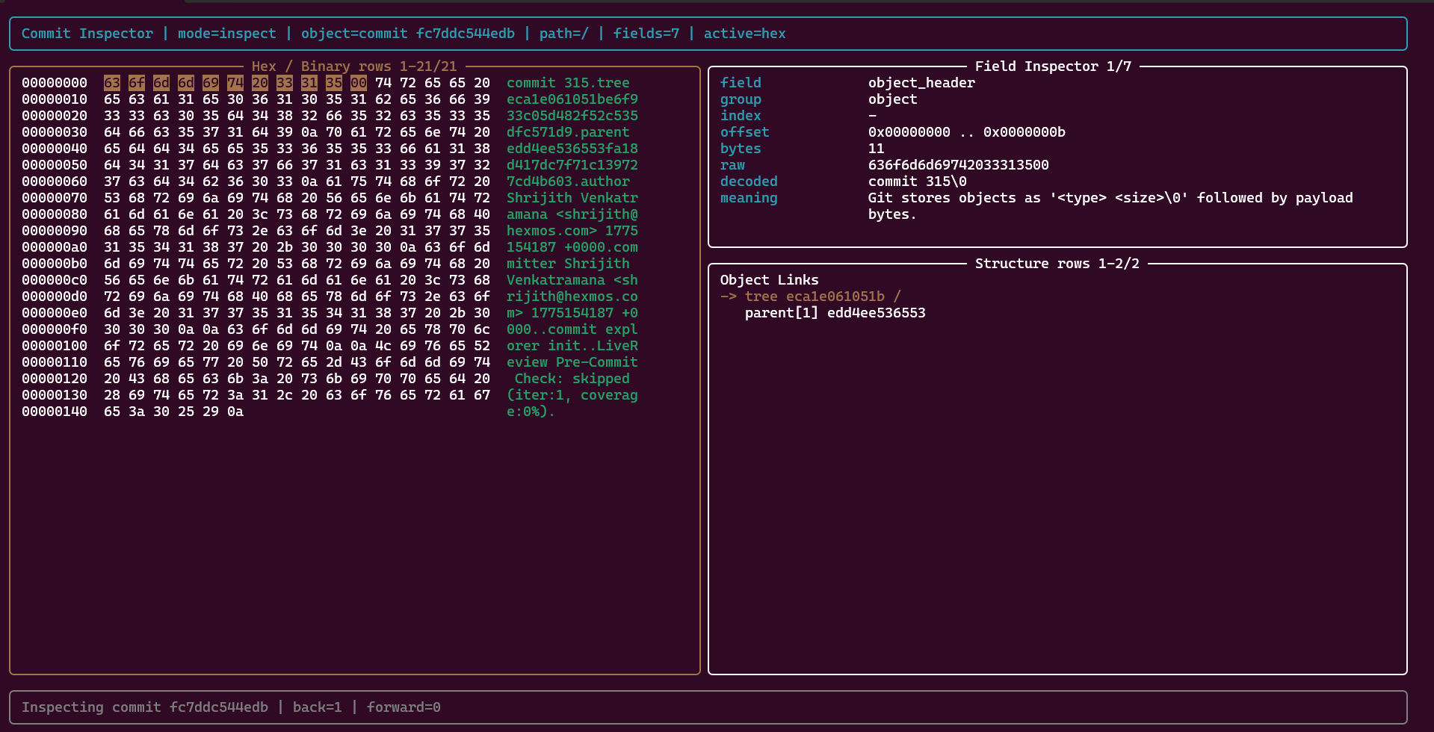1434x732 pixels.
Task: Select the 'Field Inspector 1/7' panel title
Action: pos(1054,66)
